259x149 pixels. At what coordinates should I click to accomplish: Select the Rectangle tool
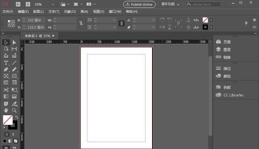point(14,76)
